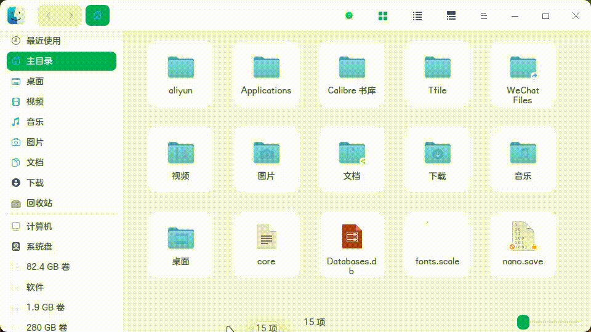
Task: Click the green circular search icon
Action: [349, 15]
